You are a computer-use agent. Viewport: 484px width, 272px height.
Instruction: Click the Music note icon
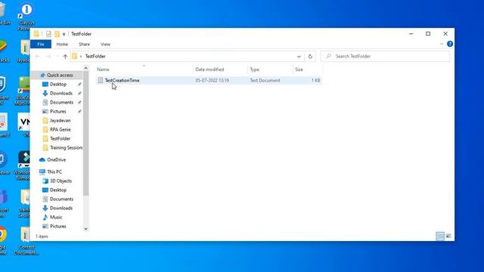click(45, 218)
